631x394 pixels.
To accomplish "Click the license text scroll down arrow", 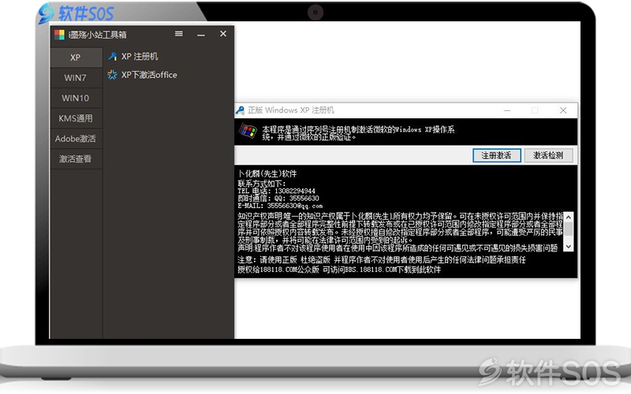I will point(568,247).
